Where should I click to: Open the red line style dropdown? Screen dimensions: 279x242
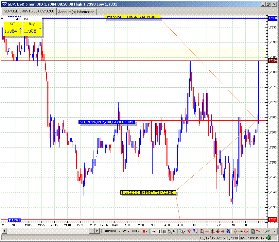tap(258, 231)
